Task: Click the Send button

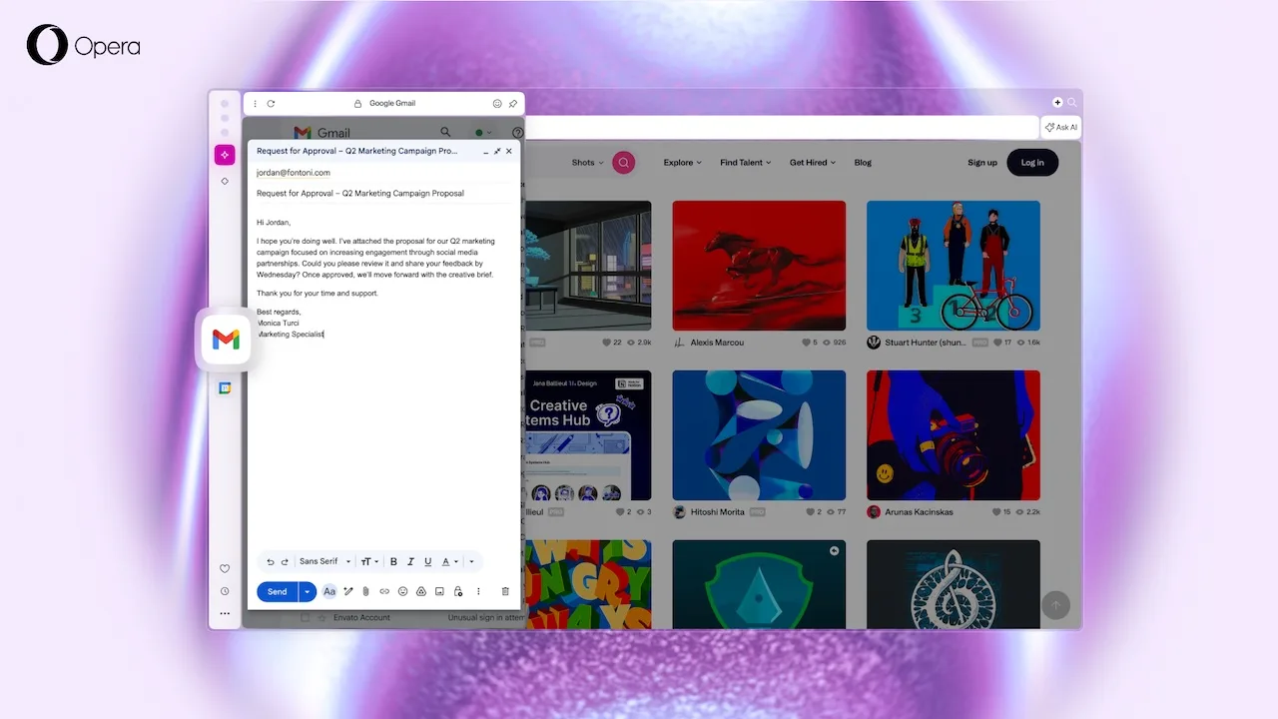Action: click(x=277, y=591)
